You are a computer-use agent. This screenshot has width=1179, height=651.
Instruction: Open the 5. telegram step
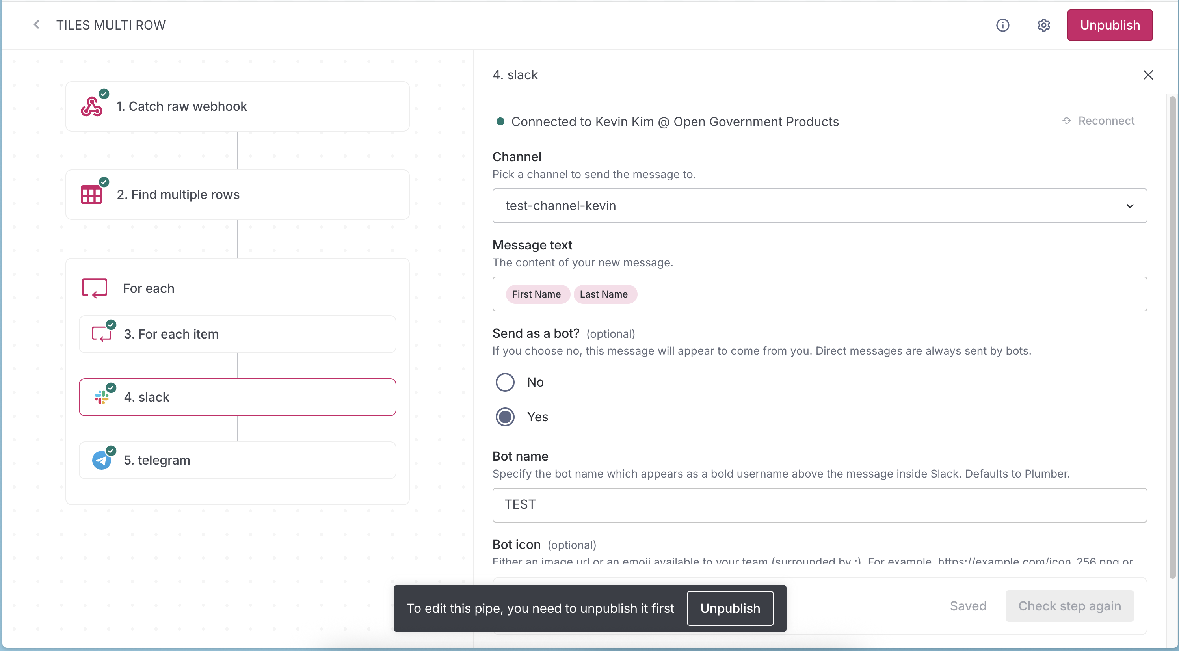tap(237, 460)
